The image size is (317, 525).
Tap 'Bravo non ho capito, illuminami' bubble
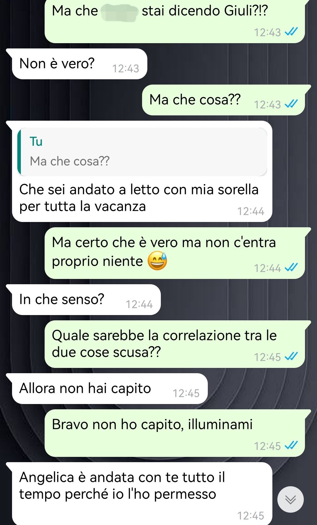[x=175, y=433]
